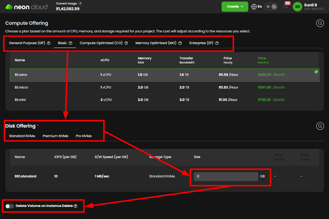Viewport: 329px width, 219px height.
Task: Expand the Sunil R account menu
Action: (x=314, y=7)
